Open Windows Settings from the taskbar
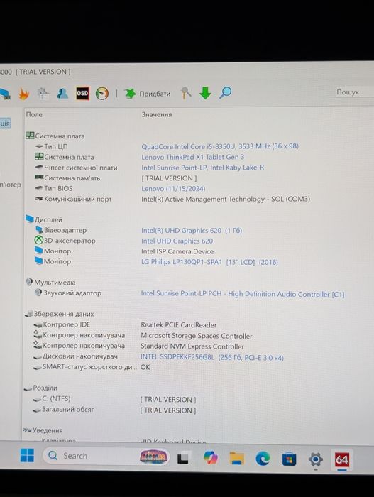This screenshot has height=497, width=374. (315, 459)
